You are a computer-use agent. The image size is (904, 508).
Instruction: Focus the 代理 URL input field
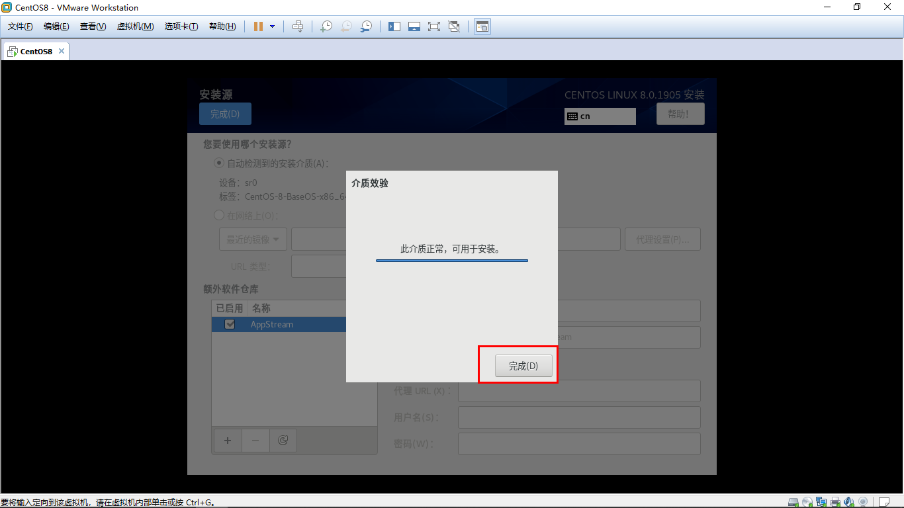pos(579,391)
